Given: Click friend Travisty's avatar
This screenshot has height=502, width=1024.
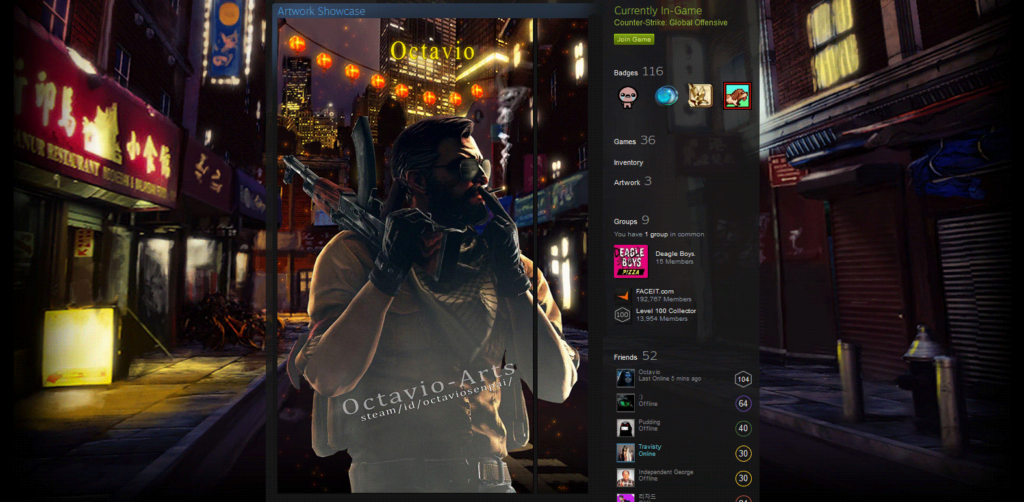Looking at the screenshot, I should click(625, 453).
